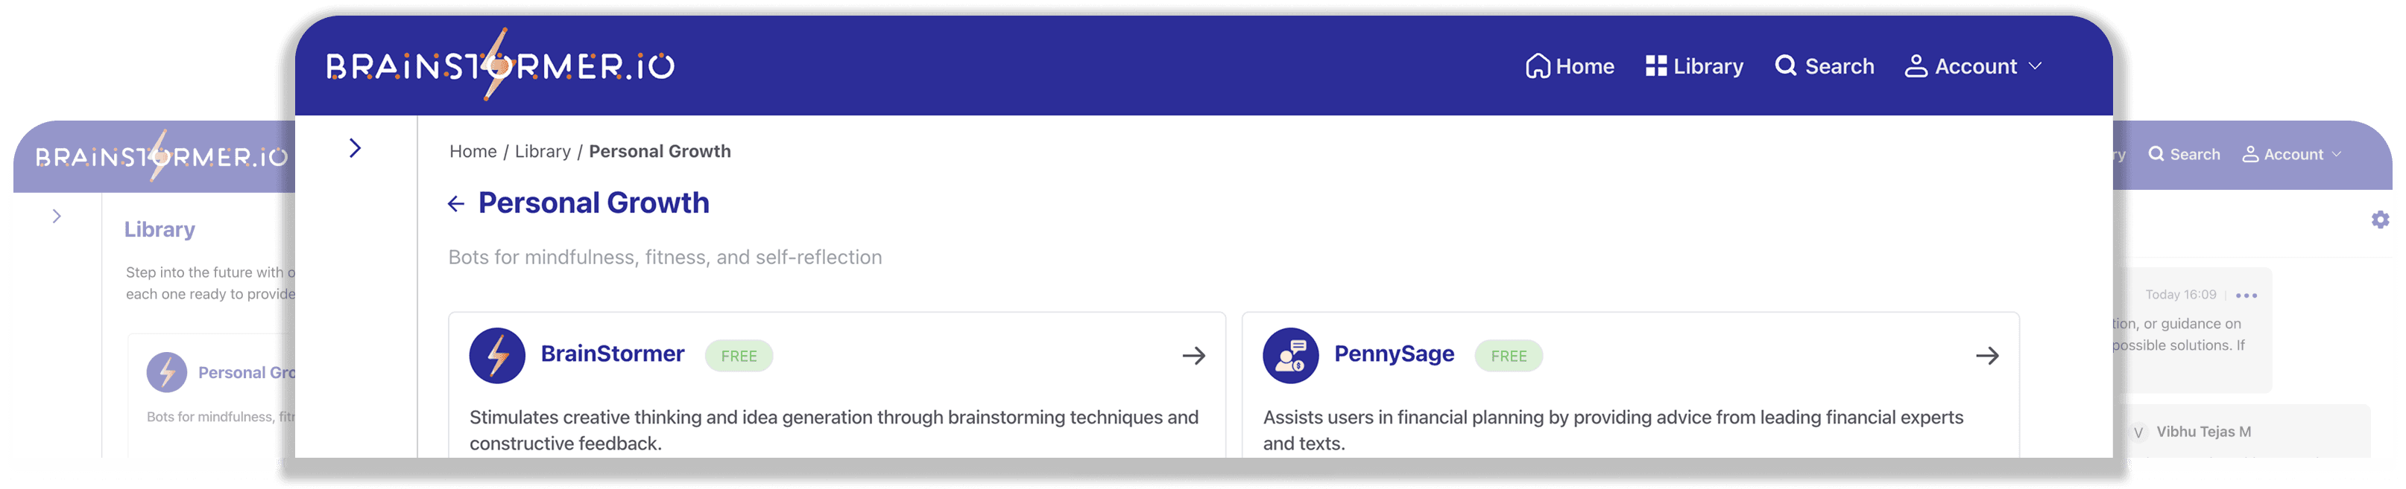The height and width of the screenshot is (489, 2406).
Task: Click the BrainStormer bot title
Action: [x=613, y=354]
